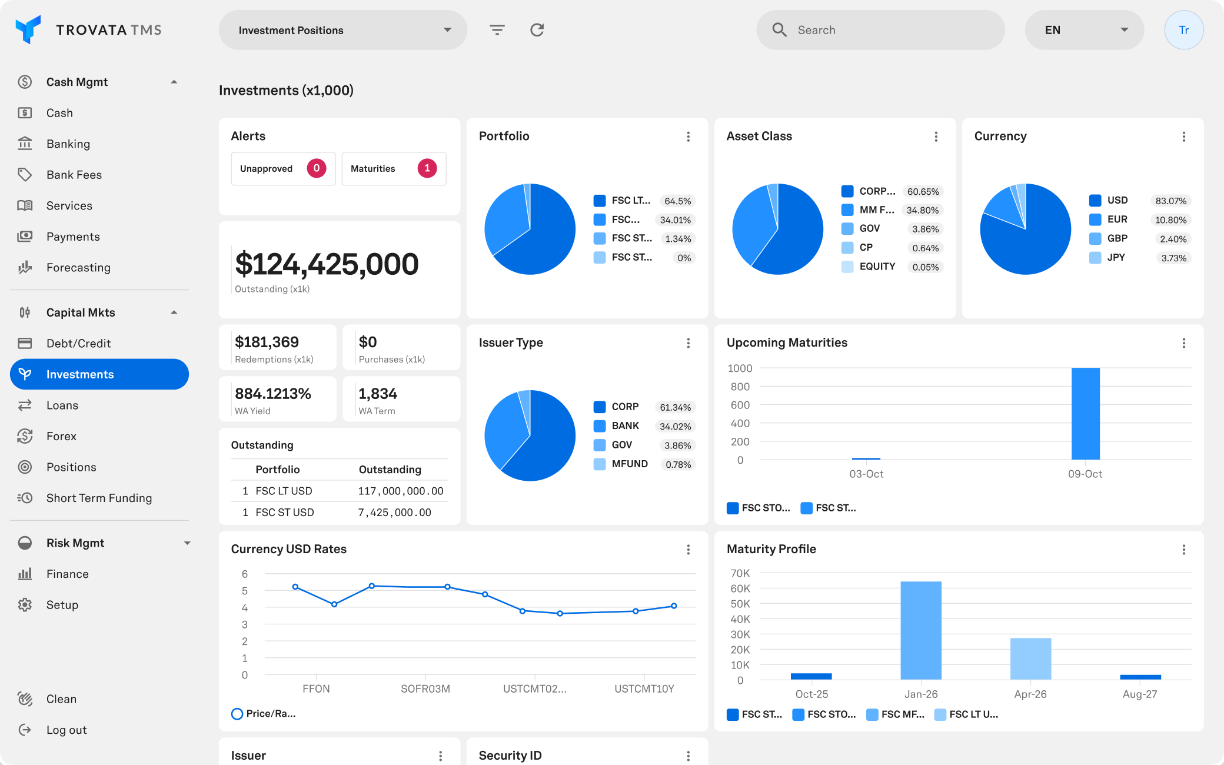Toggle the Price/Ra... series legend

tap(264, 714)
